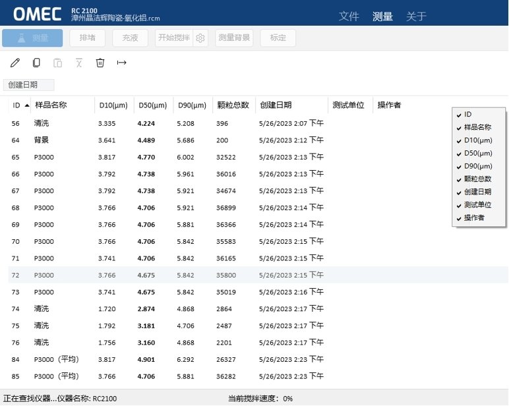Click the export arrow icon

tap(121, 63)
